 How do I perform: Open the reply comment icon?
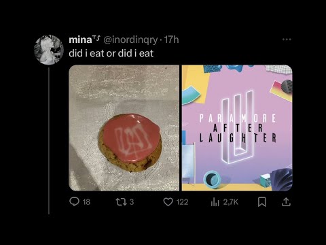click(74, 201)
